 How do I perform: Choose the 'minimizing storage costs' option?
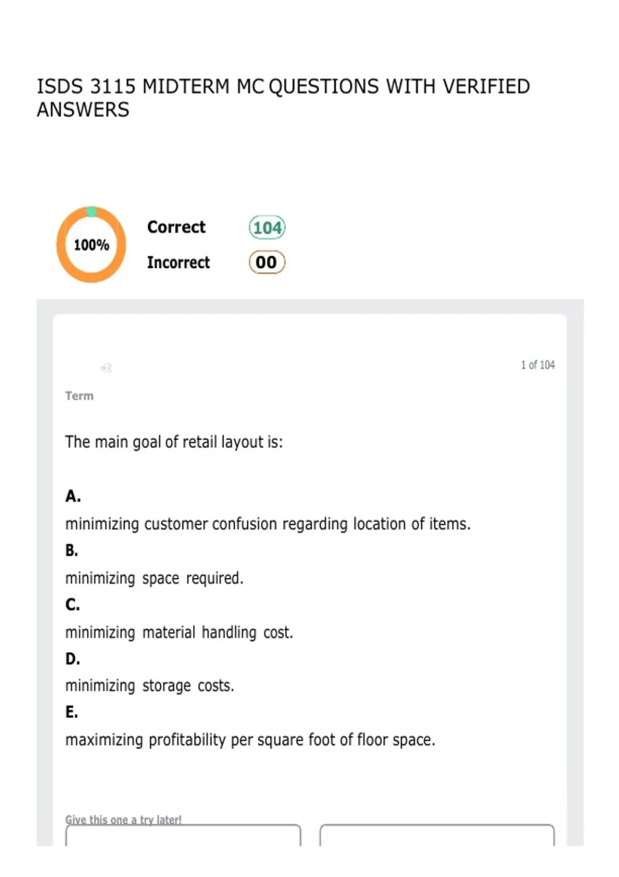(x=150, y=686)
